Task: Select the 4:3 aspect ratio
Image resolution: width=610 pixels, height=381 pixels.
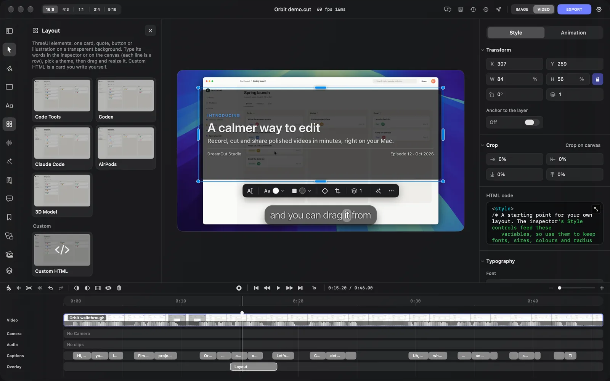Action: [x=66, y=10]
